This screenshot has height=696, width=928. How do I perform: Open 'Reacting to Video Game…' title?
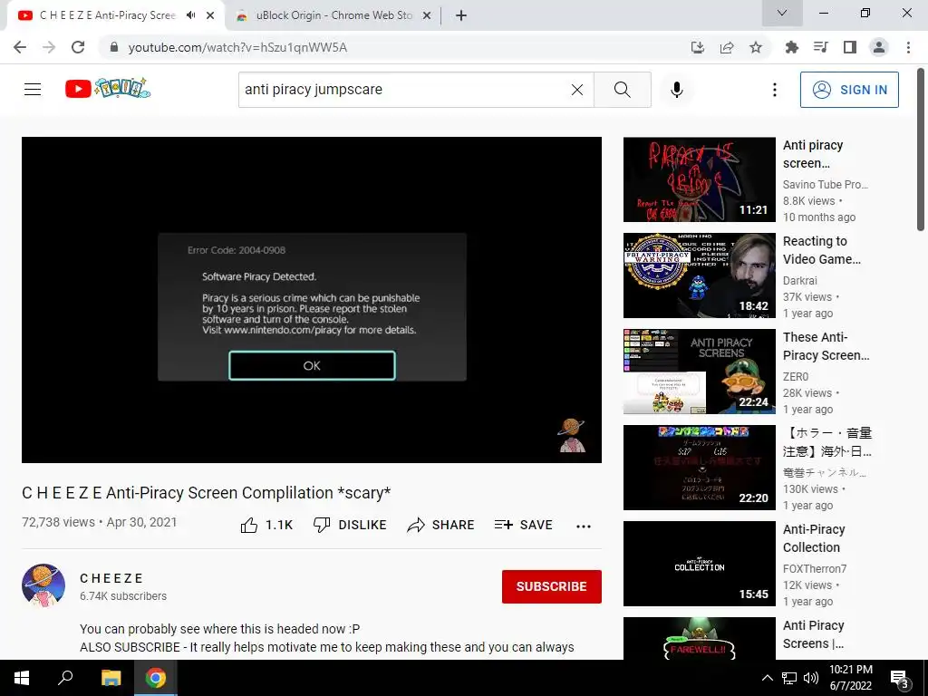(822, 250)
